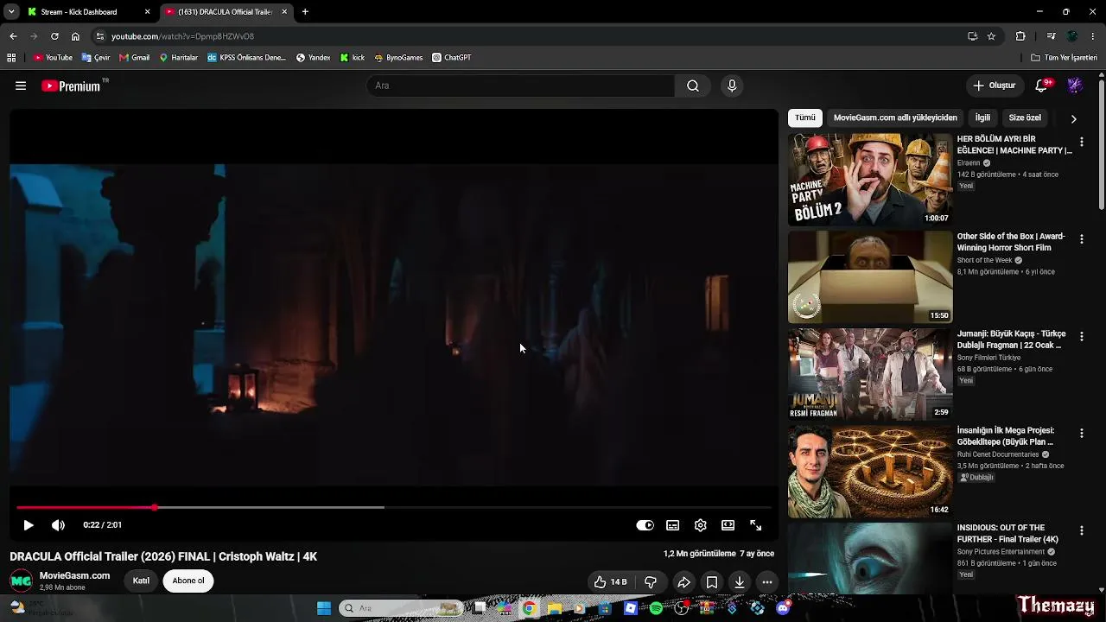Viewport: 1106px width, 622px height.
Task: Open the Gmail bookmark
Action: (x=135, y=58)
